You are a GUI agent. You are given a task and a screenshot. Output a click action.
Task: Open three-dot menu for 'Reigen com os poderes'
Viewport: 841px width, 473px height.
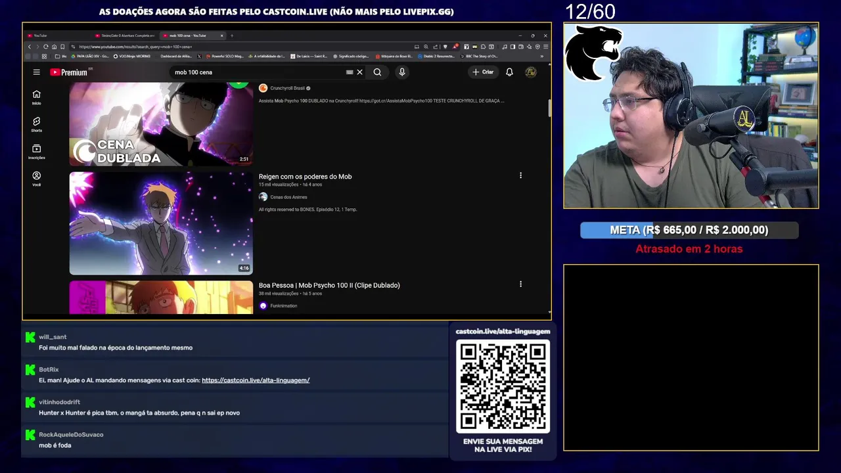tap(520, 175)
